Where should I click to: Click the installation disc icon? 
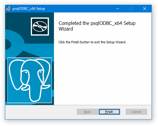tap(40, 26)
